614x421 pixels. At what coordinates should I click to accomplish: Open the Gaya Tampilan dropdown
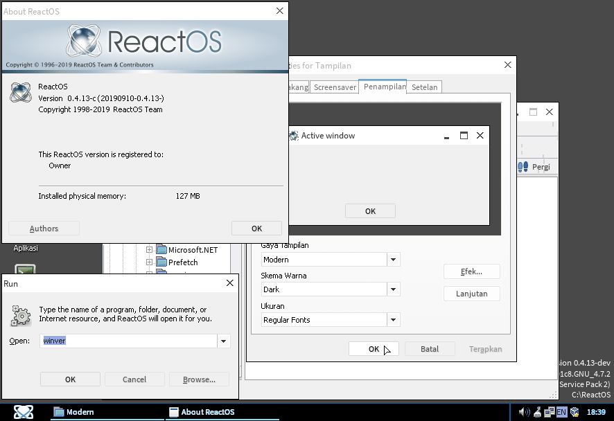[393, 260]
